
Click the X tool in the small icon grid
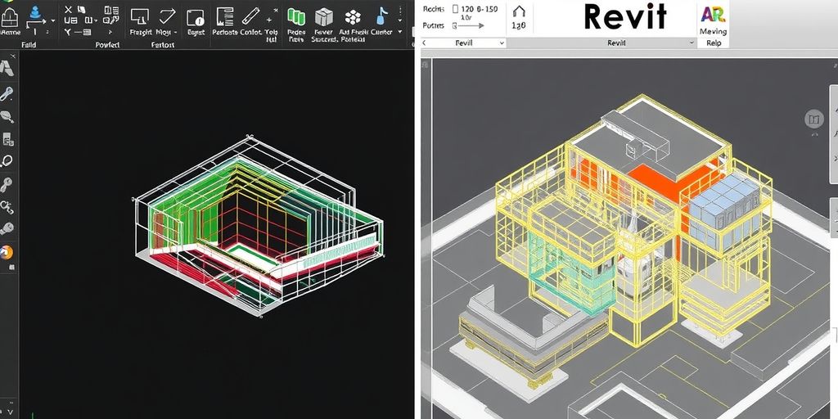tap(68, 10)
